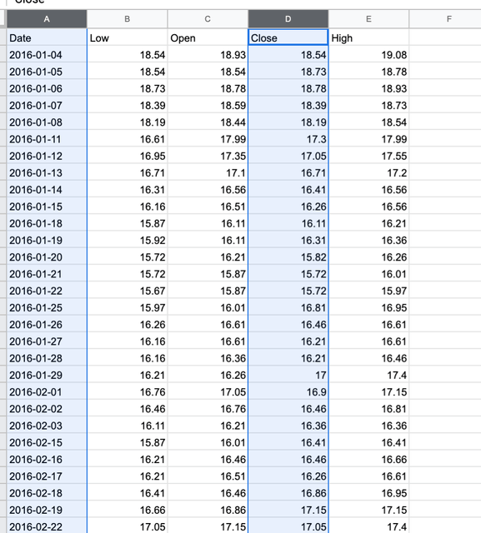481x533 pixels.
Task: Click the Open header cell
Action: [x=208, y=37]
